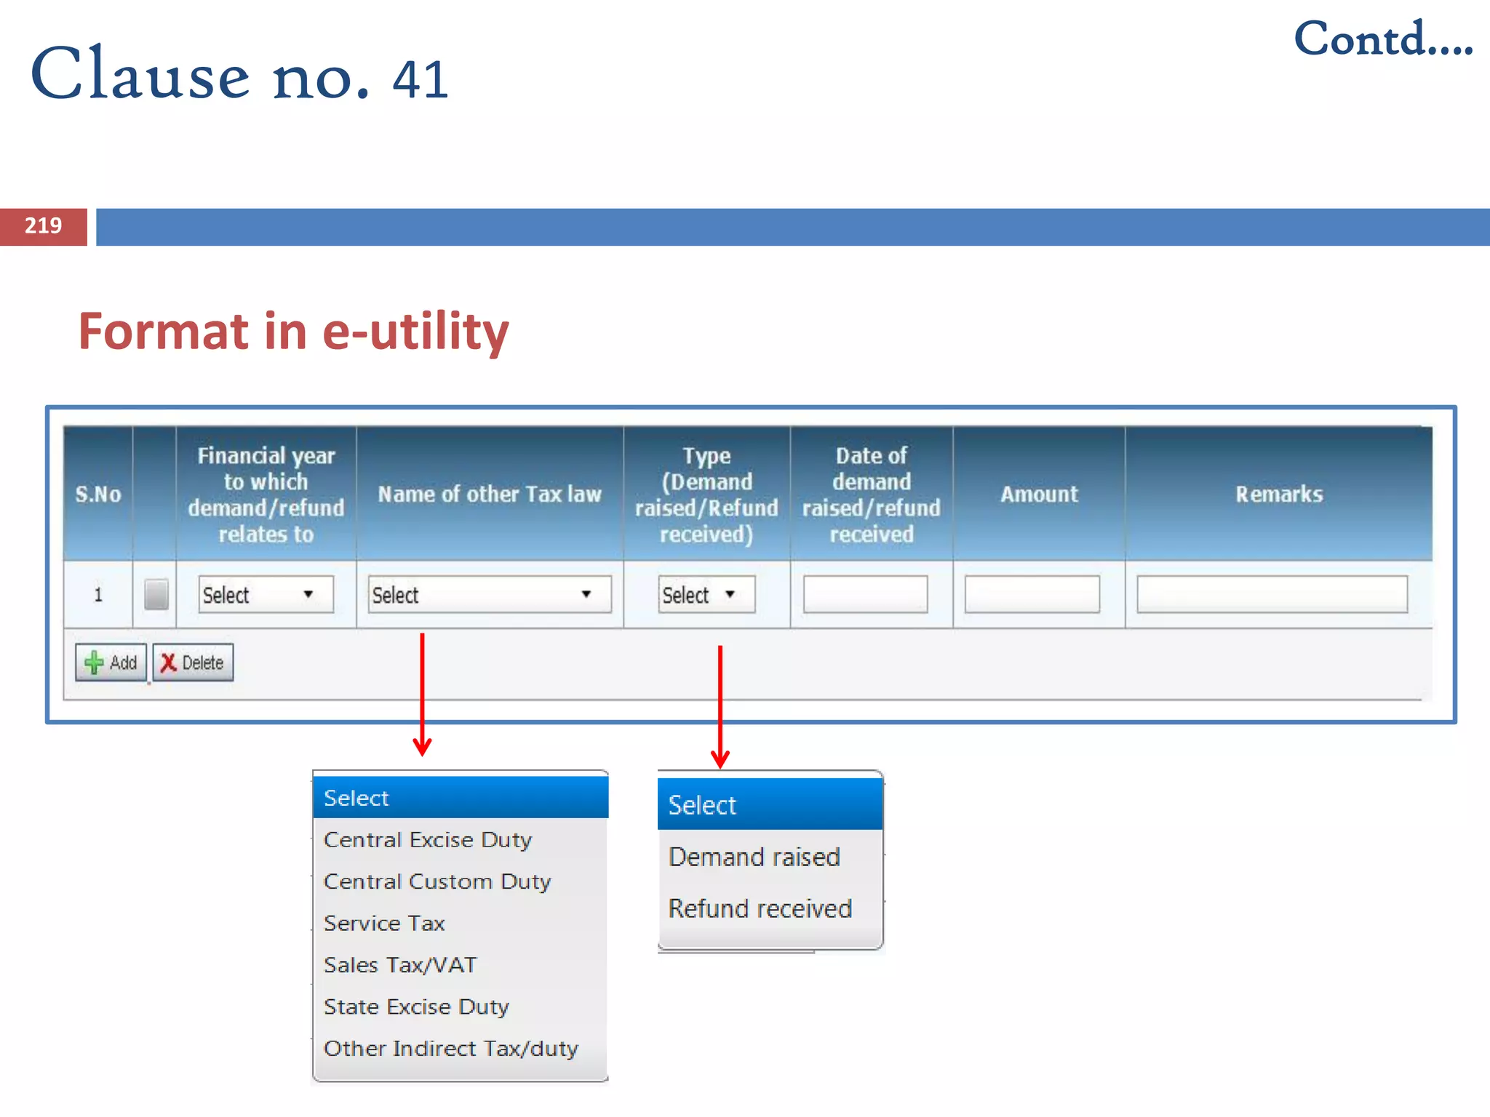The width and height of the screenshot is (1490, 1117).
Task: Click the green plus icon on Add
Action: [x=94, y=662]
